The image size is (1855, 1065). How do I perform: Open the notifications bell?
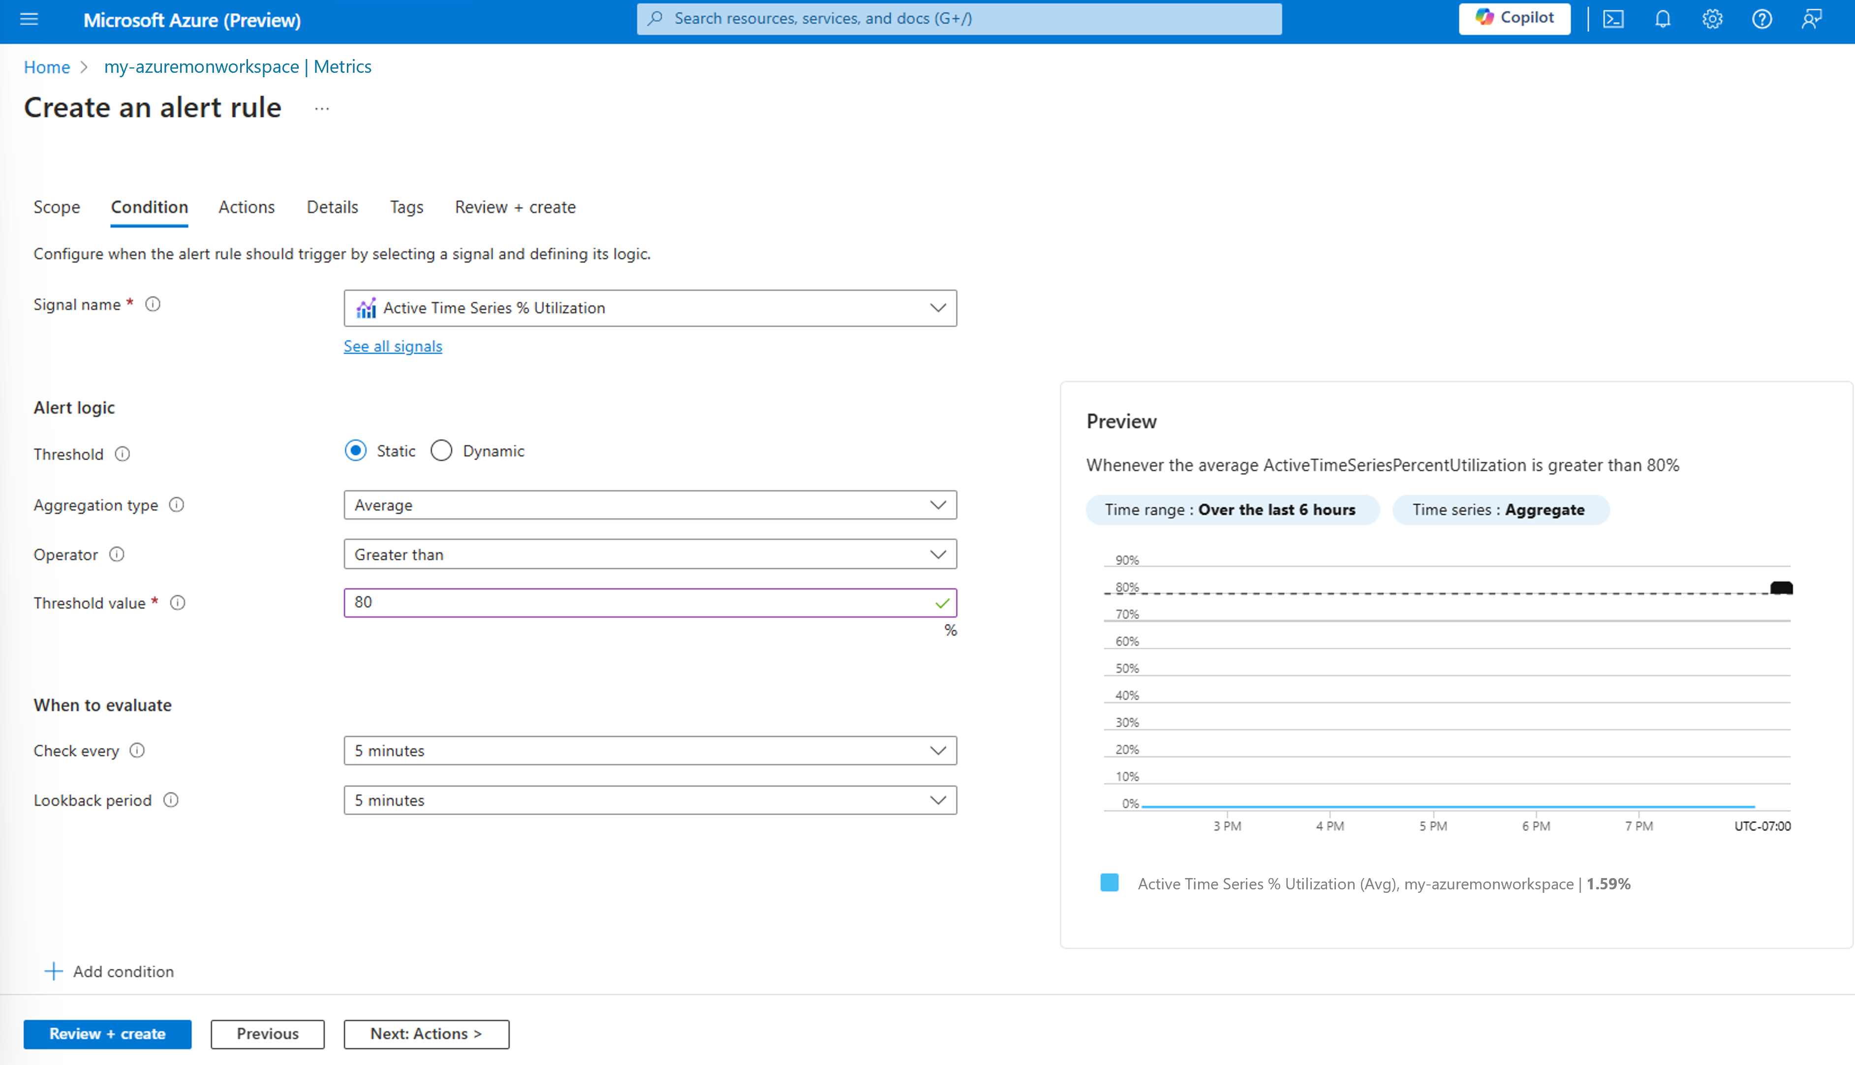click(1663, 19)
